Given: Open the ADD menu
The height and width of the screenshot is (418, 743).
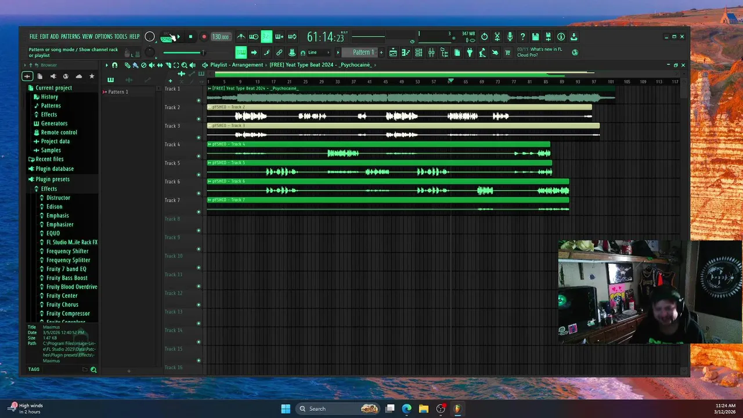Looking at the screenshot, I should (55, 37).
